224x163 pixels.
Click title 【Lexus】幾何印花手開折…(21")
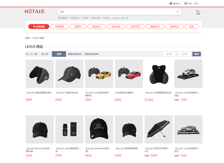(x=157, y=150)
